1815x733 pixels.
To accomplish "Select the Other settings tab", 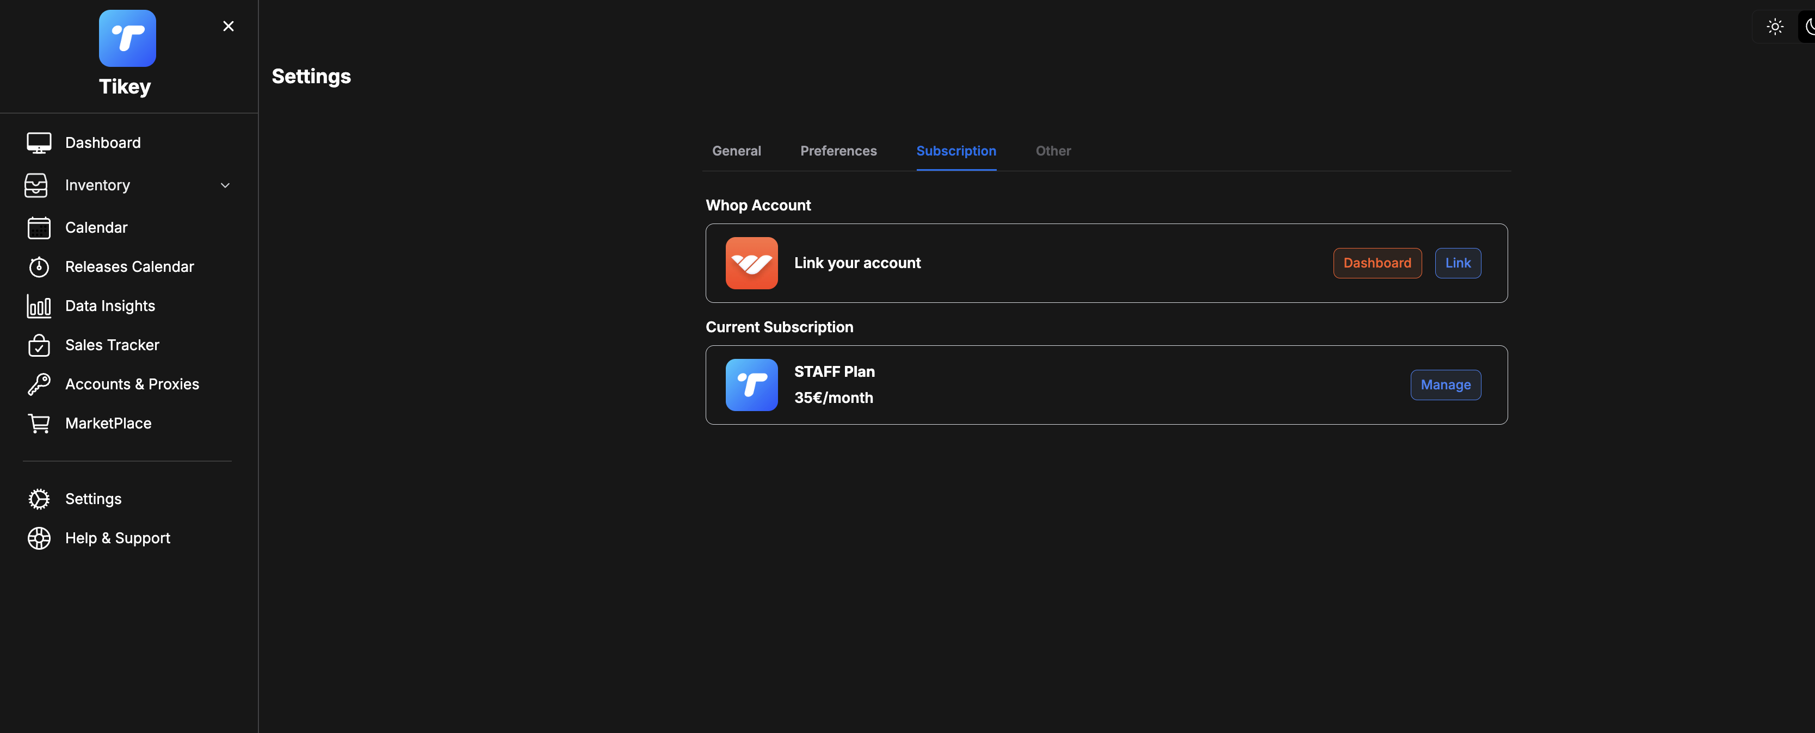I will pyautogui.click(x=1053, y=151).
